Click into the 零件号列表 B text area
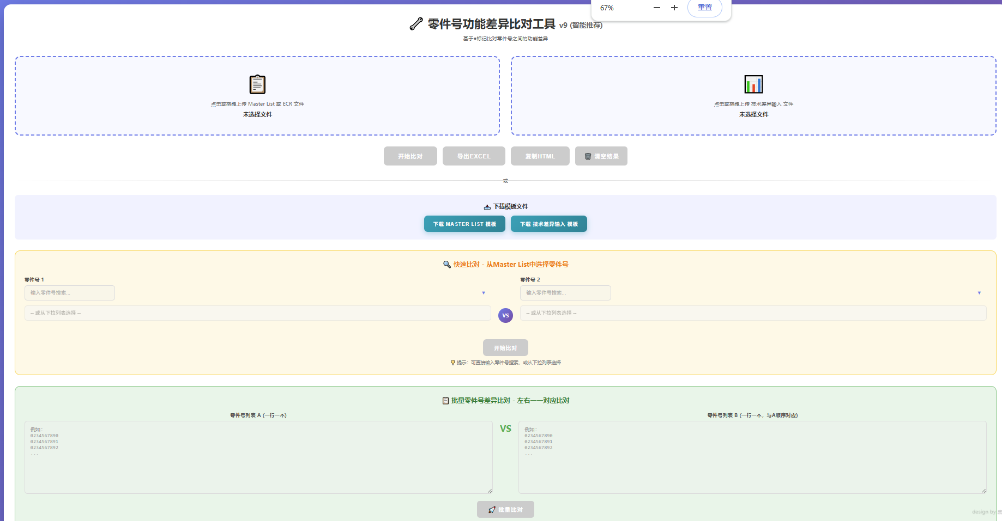 (x=752, y=457)
